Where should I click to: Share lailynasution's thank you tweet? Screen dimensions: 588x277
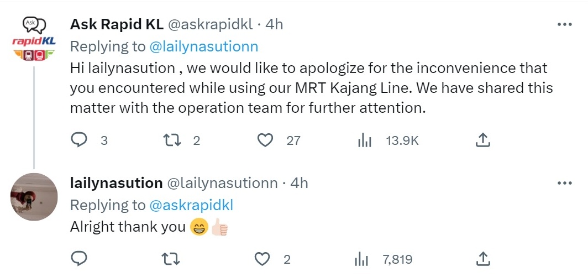482,259
